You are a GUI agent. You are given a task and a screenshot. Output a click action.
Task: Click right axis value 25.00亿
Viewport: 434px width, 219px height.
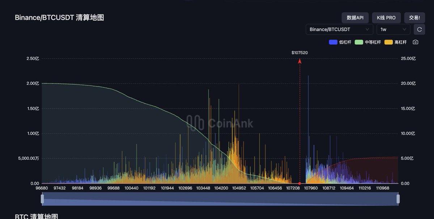point(408,58)
